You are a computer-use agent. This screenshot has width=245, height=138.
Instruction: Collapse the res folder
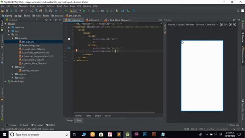9,34
